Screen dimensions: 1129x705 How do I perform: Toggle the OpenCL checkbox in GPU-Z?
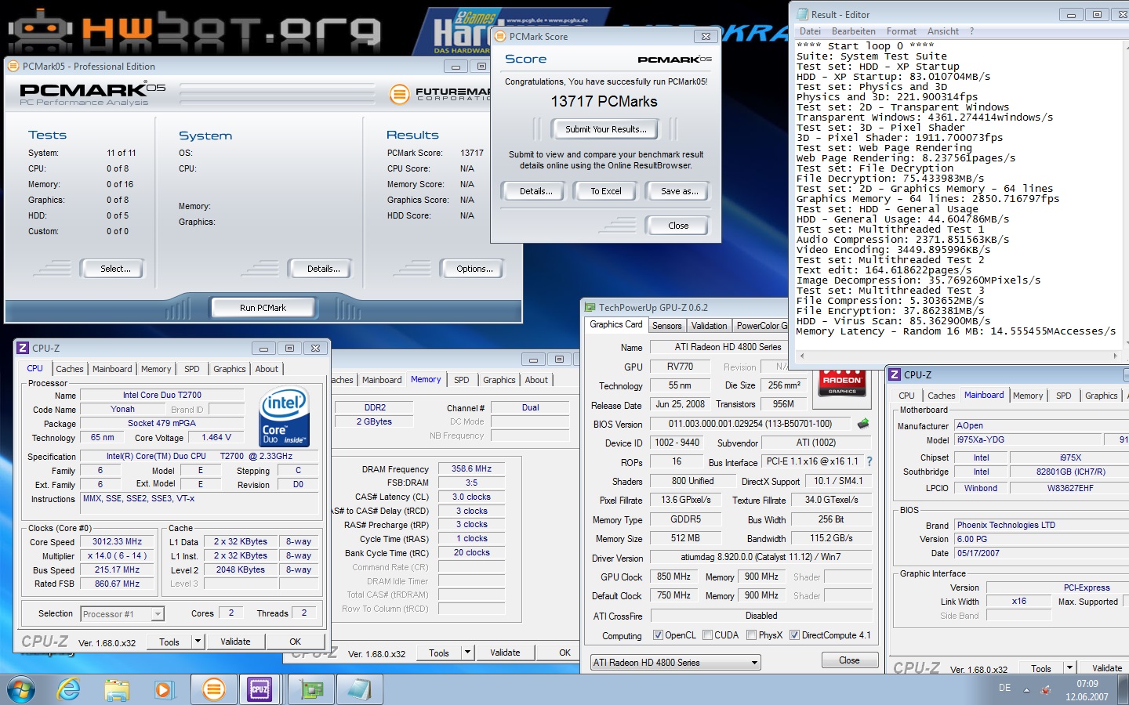[x=658, y=635]
